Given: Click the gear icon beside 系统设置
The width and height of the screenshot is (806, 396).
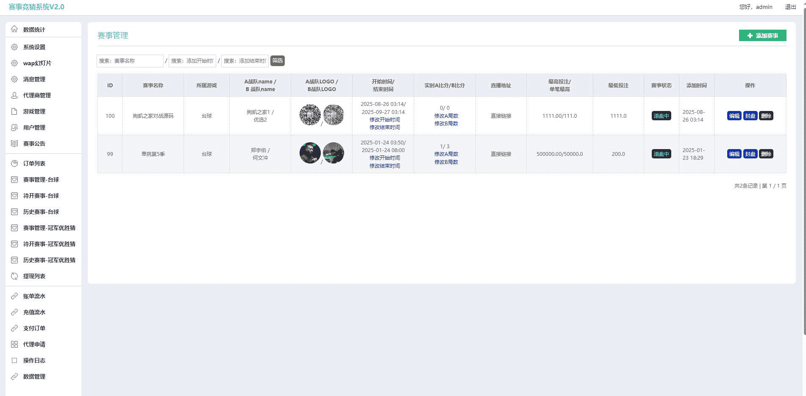Looking at the screenshot, I should pos(14,47).
